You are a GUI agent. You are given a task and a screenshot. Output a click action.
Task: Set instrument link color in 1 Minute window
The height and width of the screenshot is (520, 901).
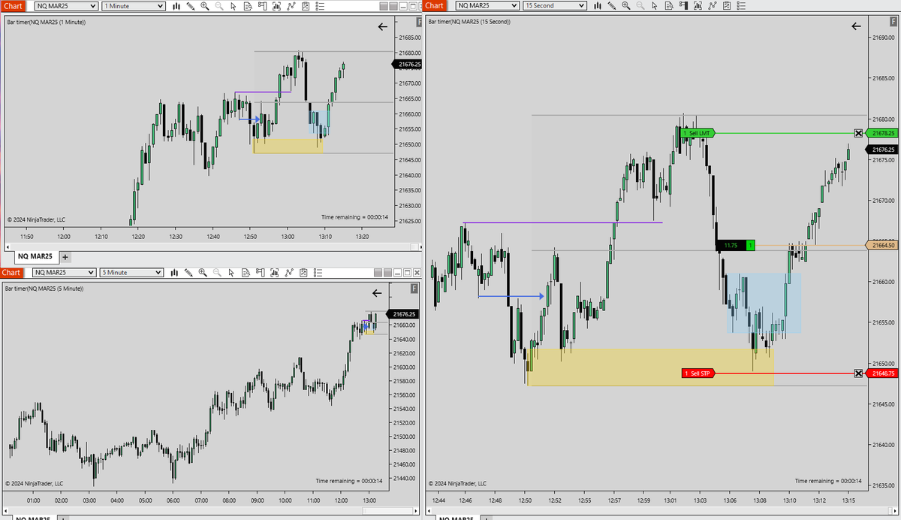[x=383, y=6]
